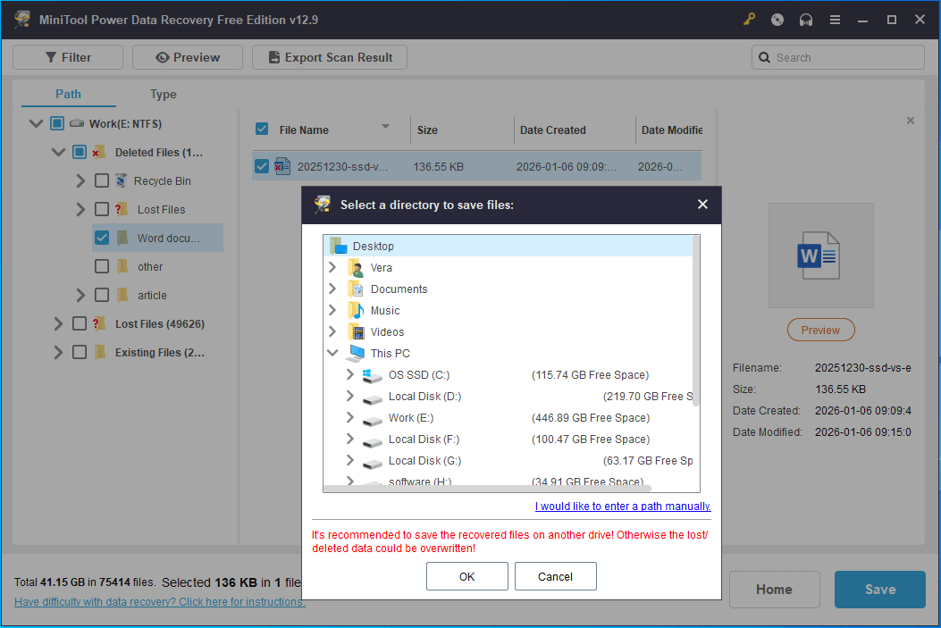Image resolution: width=941 pixels, height=628 pixels.
Task: Check the Recycle Bin checkbox
Action: (x=102, y=180)
